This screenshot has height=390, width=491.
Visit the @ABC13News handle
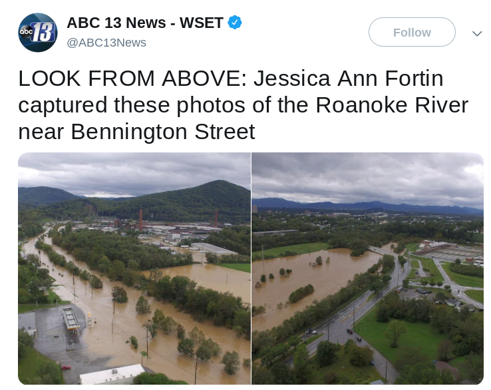(106, 43)
